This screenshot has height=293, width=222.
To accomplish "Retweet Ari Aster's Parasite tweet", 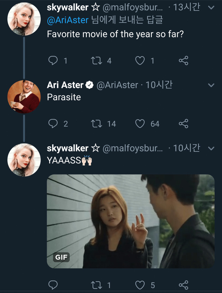I will (96, 124).
